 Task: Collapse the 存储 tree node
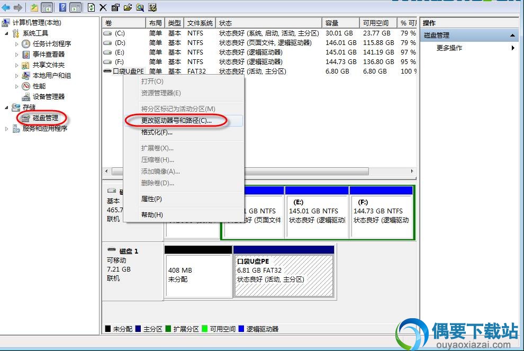tap(6, 107)
